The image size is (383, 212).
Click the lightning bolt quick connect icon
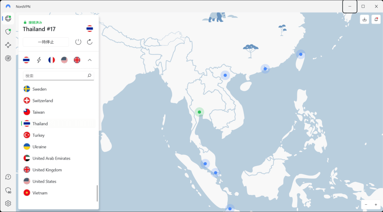click(39, 60)
